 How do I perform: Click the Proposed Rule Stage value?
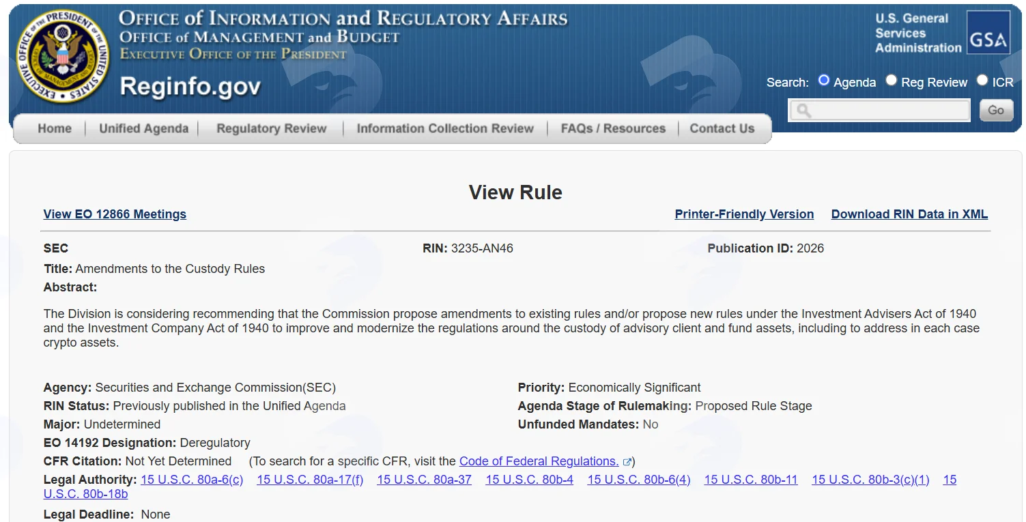coord(754,406)
